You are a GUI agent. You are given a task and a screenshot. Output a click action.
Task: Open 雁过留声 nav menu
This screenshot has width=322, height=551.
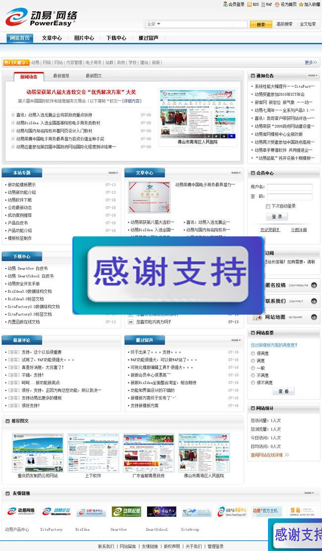click(x=149, y=38)
